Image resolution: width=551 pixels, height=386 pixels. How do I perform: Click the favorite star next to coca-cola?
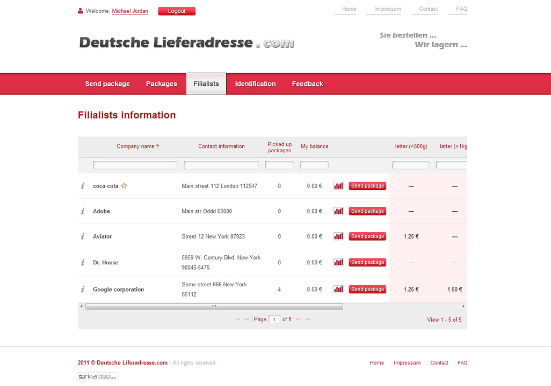(124, 186)
